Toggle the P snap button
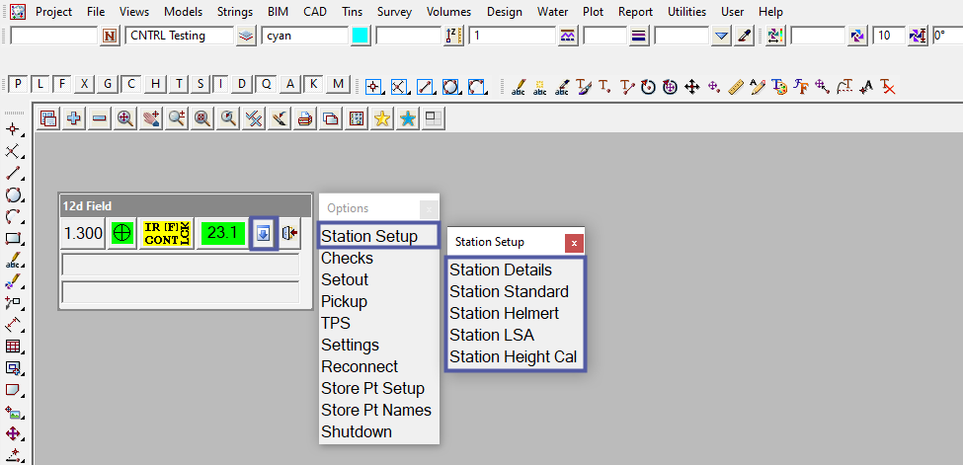This screenshot has height=465, width=963. tap(18, 84)
